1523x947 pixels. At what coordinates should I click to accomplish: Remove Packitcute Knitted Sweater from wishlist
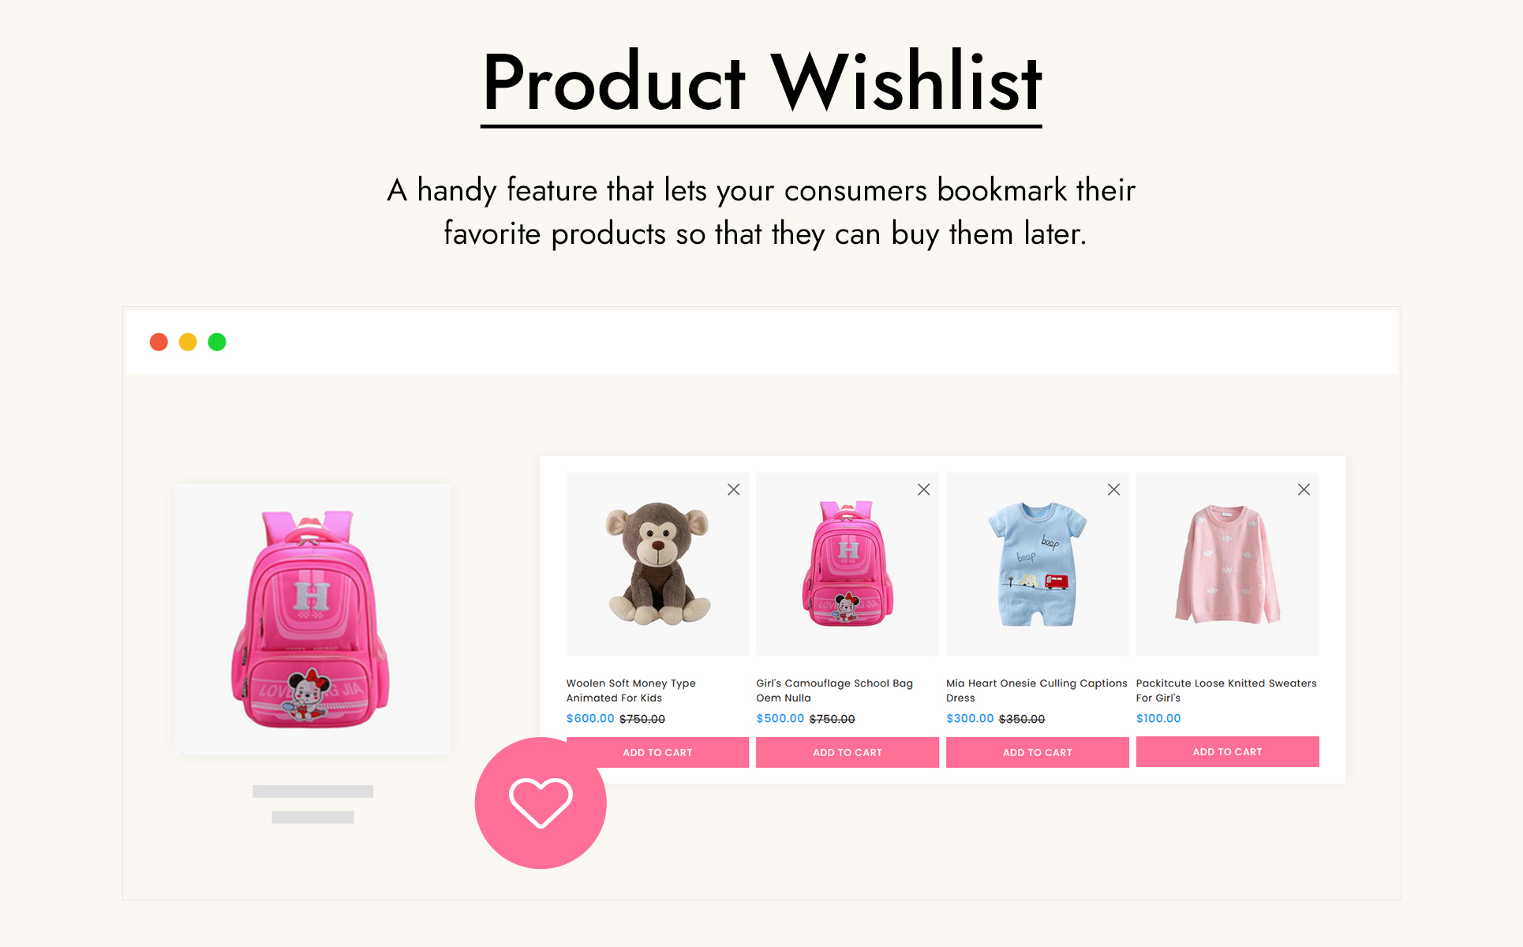tap(1304, 489)
